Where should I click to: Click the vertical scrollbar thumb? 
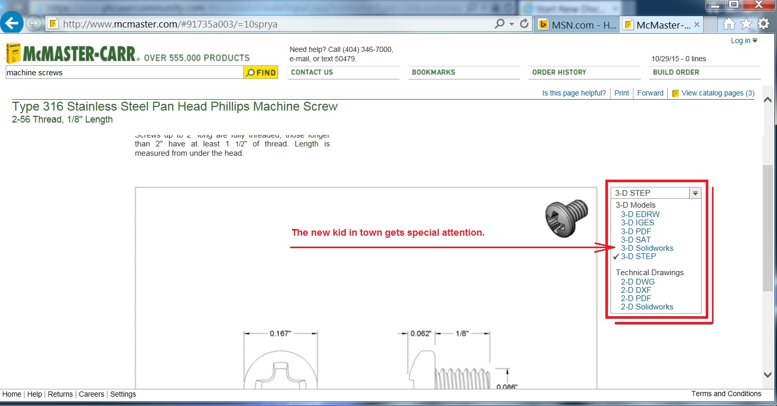click(768, 228)
